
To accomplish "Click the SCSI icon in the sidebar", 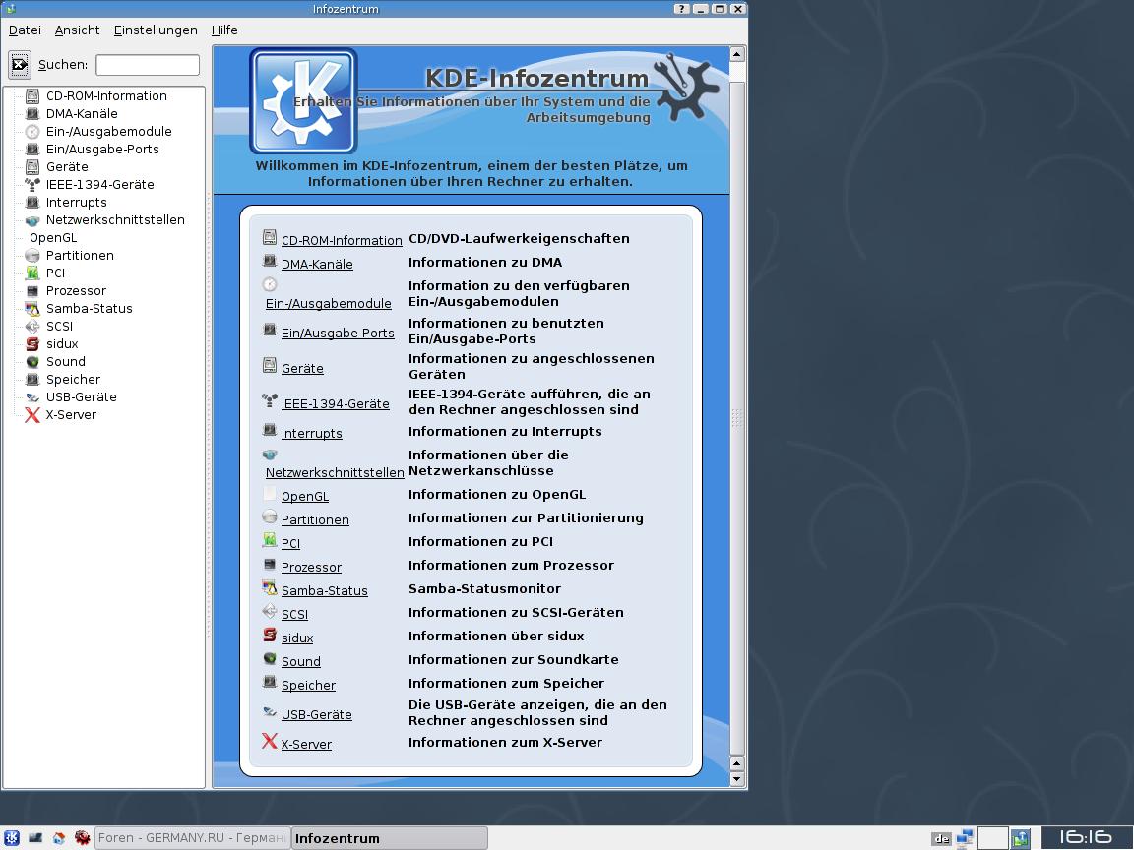I will pos(31,327).
